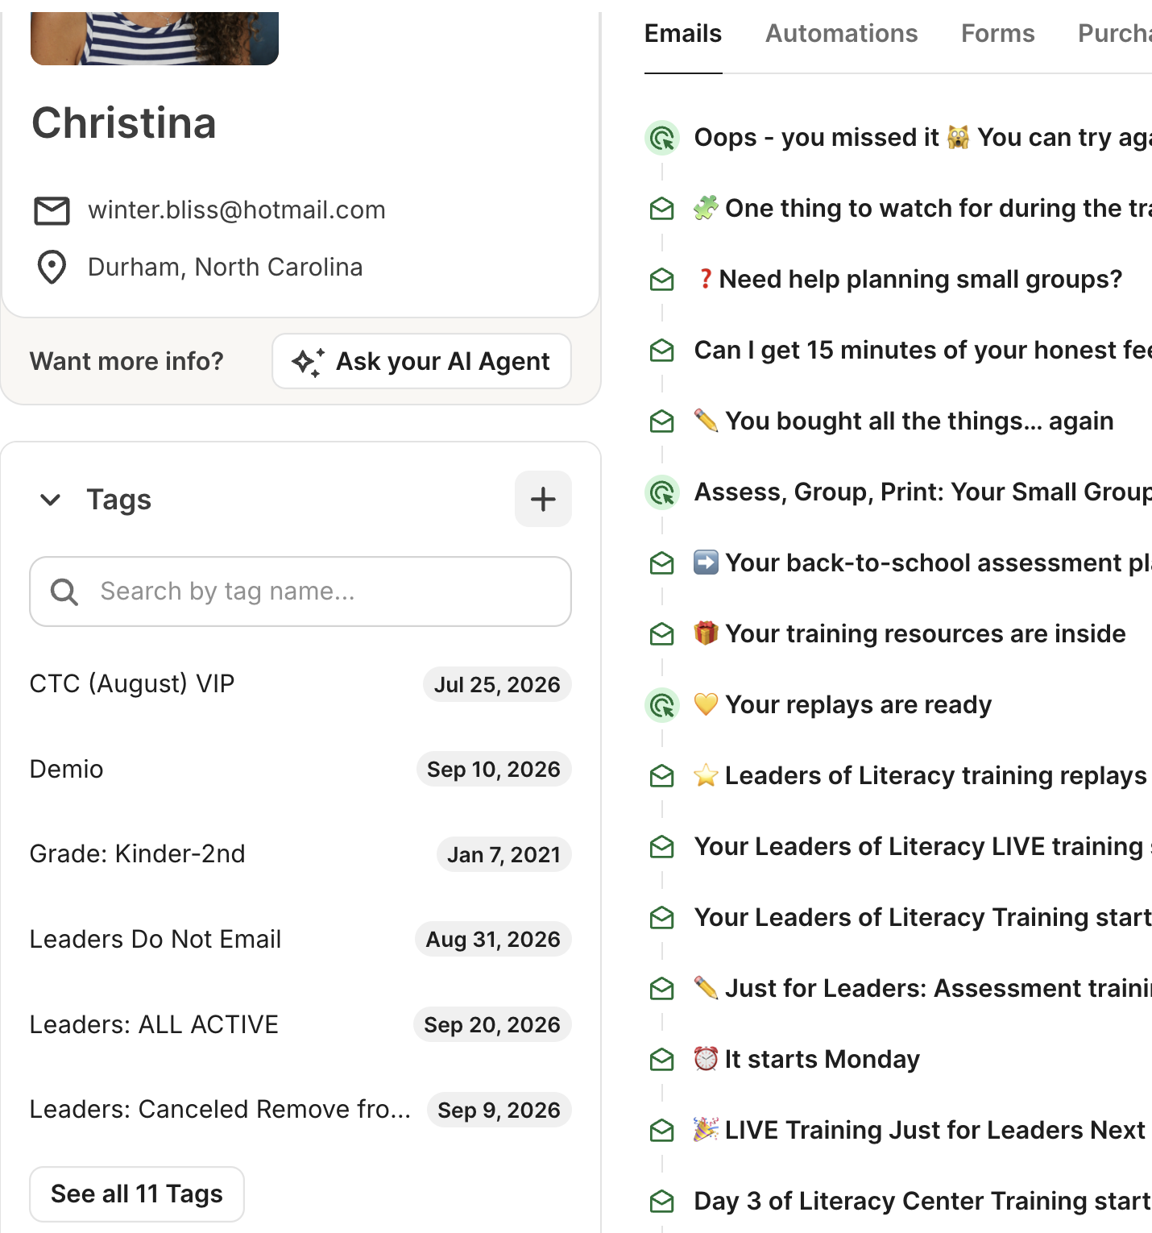Switch to the Emails tab

click(x=683, y=34)
